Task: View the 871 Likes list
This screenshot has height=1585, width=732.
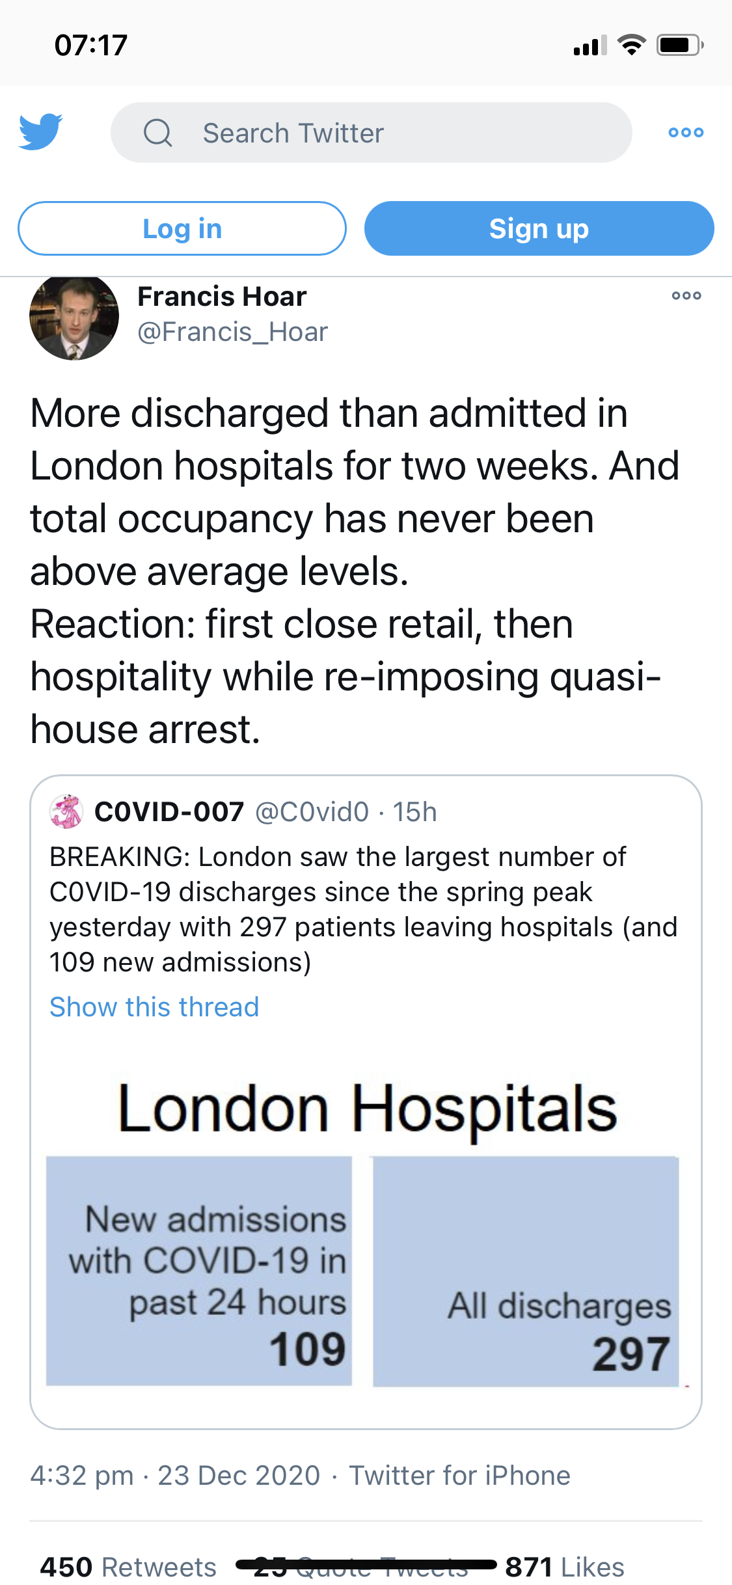Action: [x=565, y=1567]
